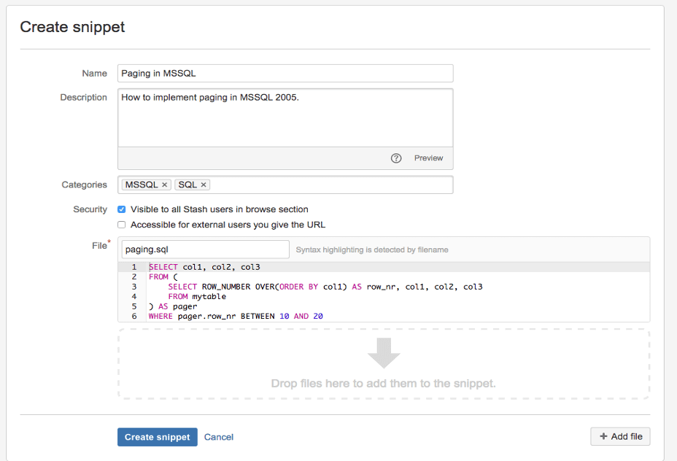Click the Categories input field
Image resolution: width=677 pixels, height=461 pixels.
[328, 185]
